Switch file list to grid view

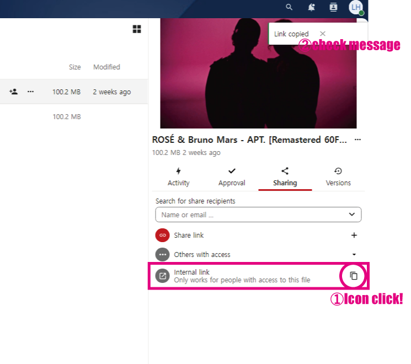point(137,29)
